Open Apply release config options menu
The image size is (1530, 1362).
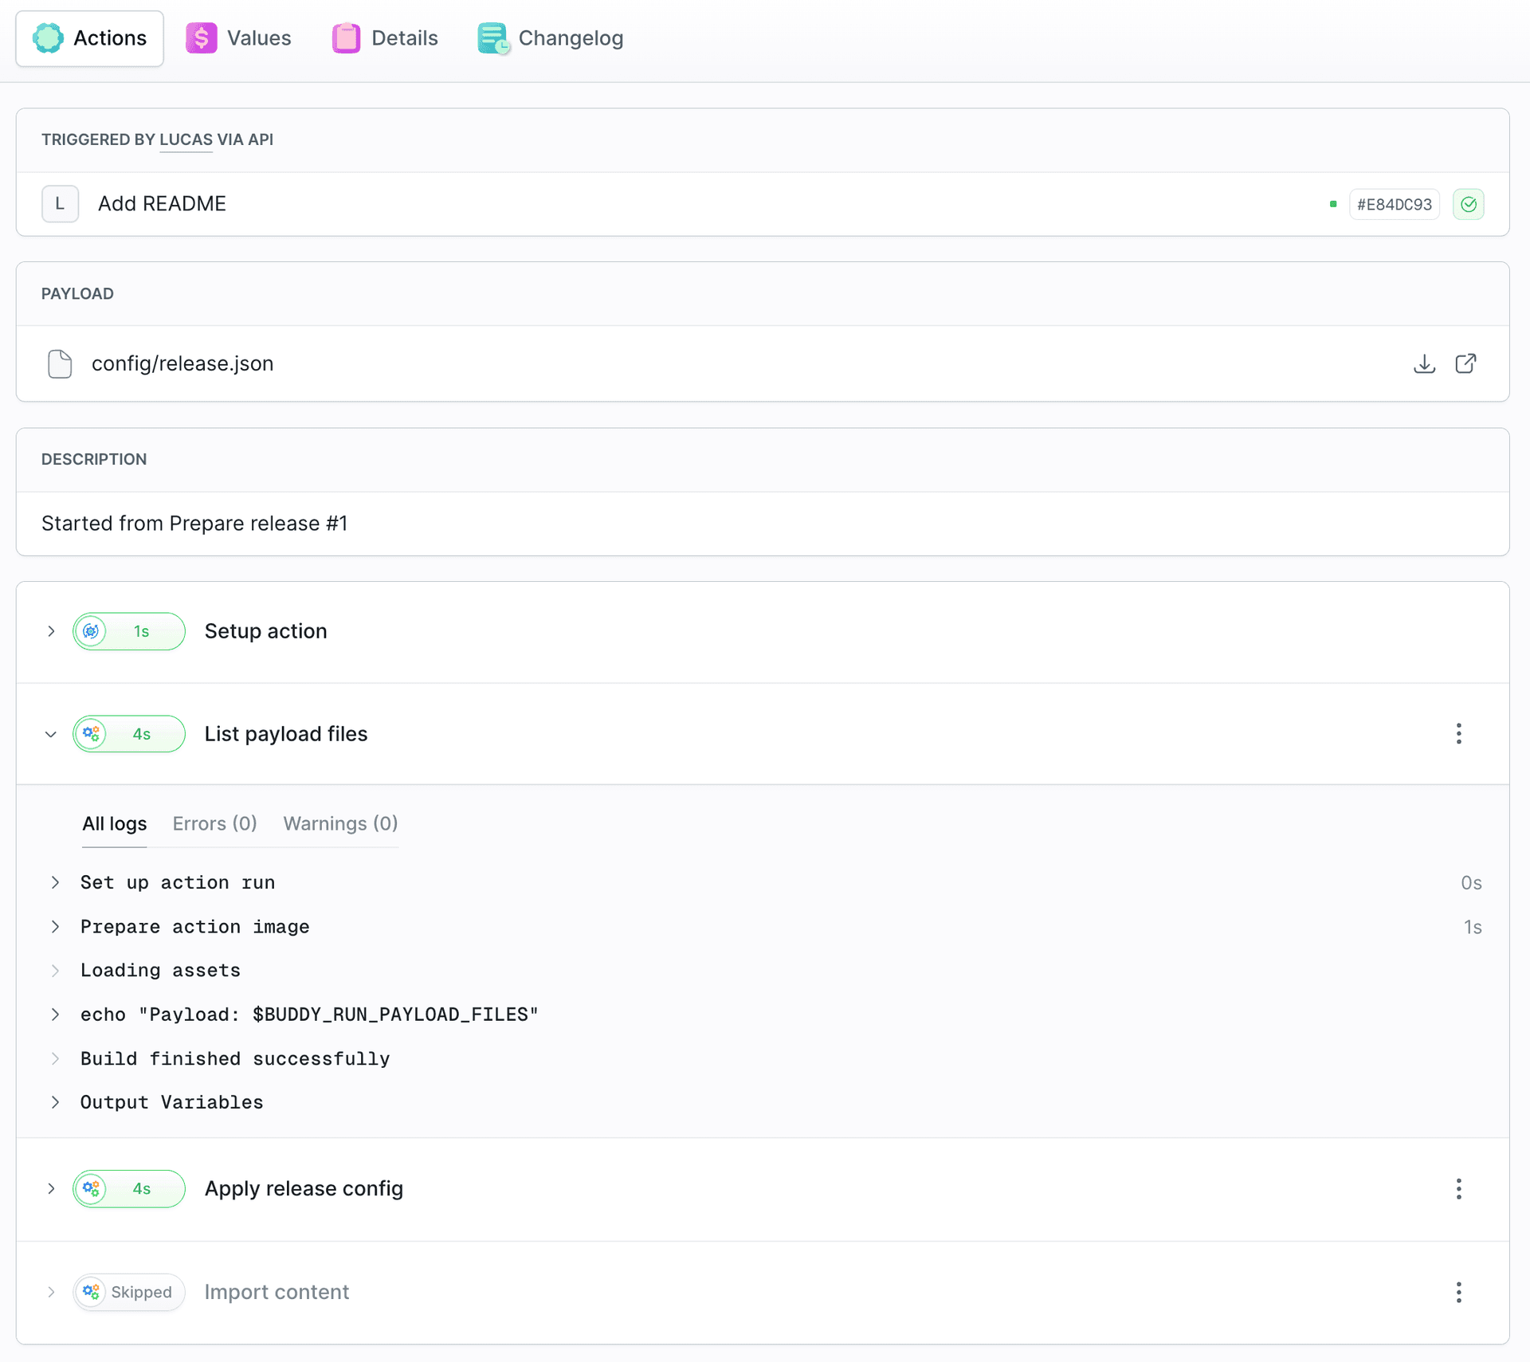(1458, 1189)
